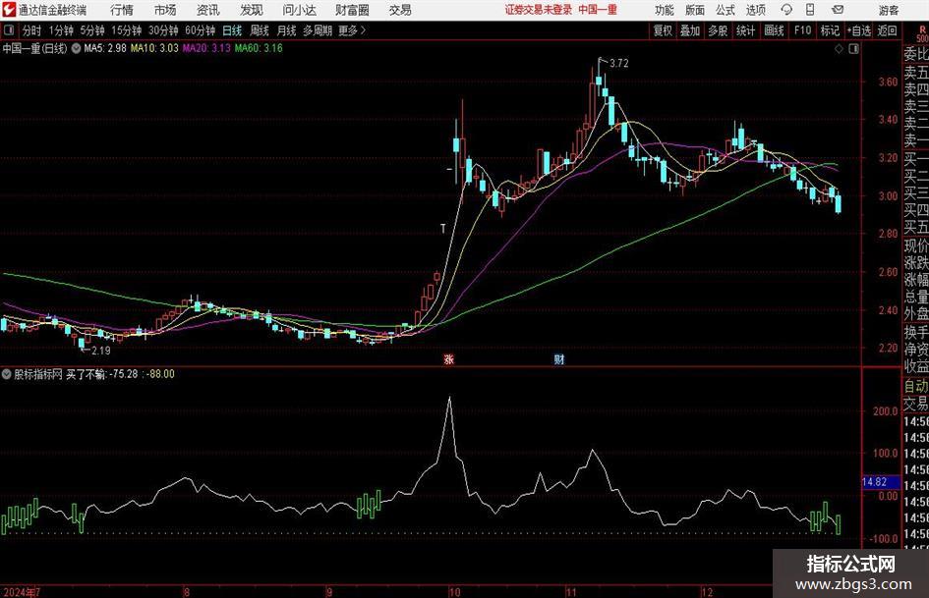The width and height of the screenshot is (929, 598).
Task: Click the 统计 statistics button
Action: click(x=745, y=30)
